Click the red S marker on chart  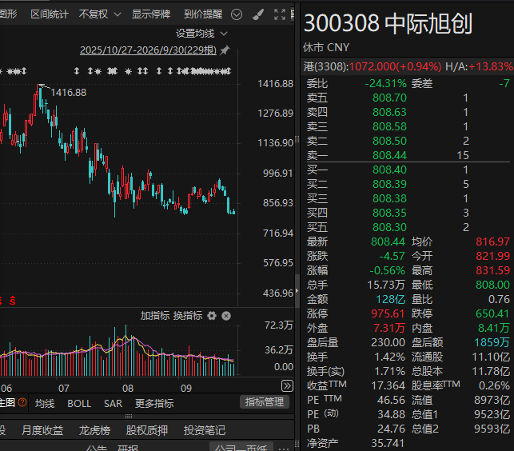coord(13,301)
